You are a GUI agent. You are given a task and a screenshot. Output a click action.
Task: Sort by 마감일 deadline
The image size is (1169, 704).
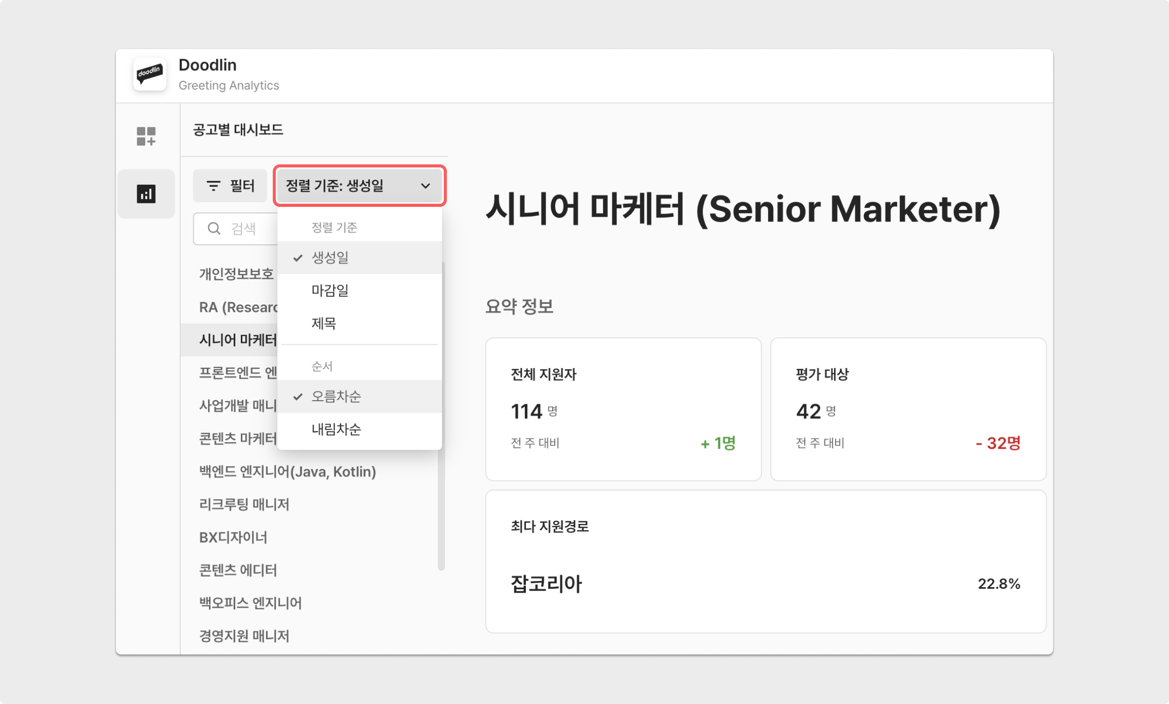pos(330,291)
